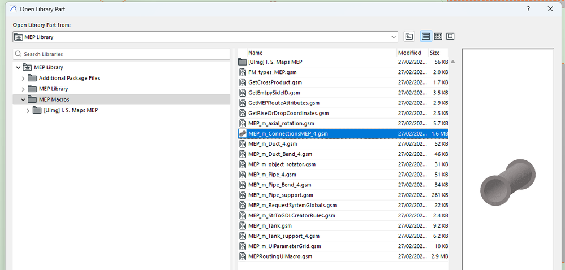Expand the [UImg] I. S. Maps MEP tree folder
565x270 pixels.
(x=28, y=111)
